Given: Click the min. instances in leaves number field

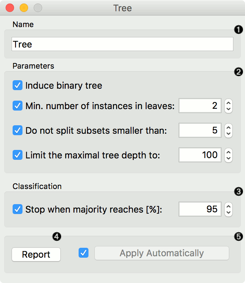Looking at the screenshot, I should (x=200, y=106).
